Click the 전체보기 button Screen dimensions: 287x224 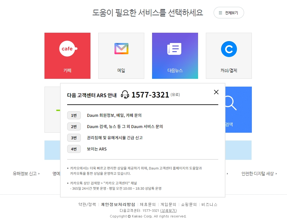click(x=229, y=13)
